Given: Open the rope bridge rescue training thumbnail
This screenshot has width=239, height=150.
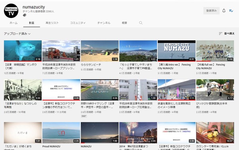Looking at the screenshot, I should click(x=61, y=51).
